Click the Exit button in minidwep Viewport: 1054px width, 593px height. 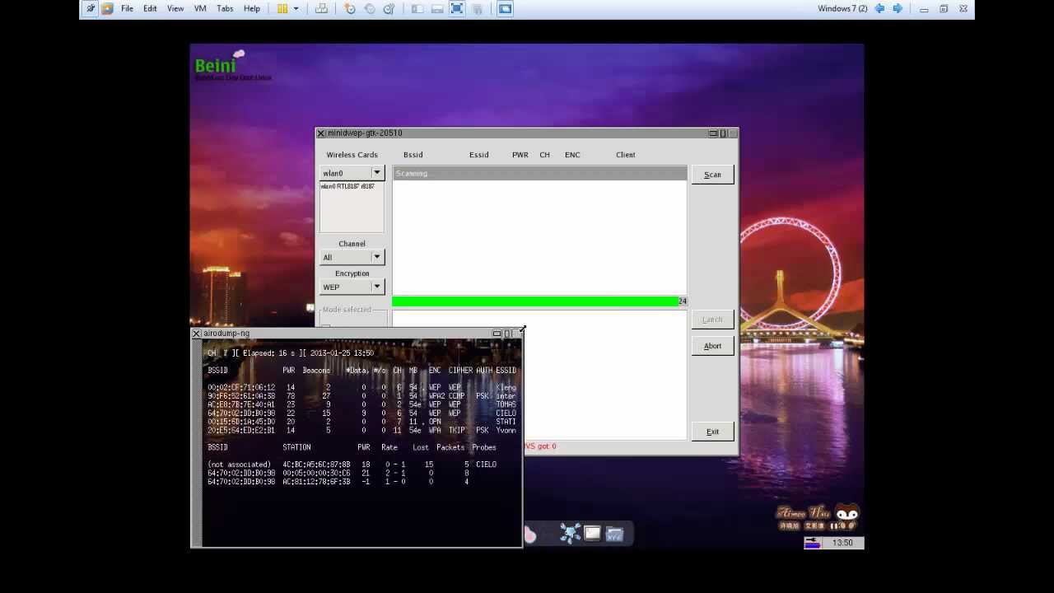tap(712, 432)
